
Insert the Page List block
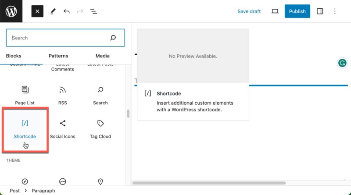coord(25,95)
